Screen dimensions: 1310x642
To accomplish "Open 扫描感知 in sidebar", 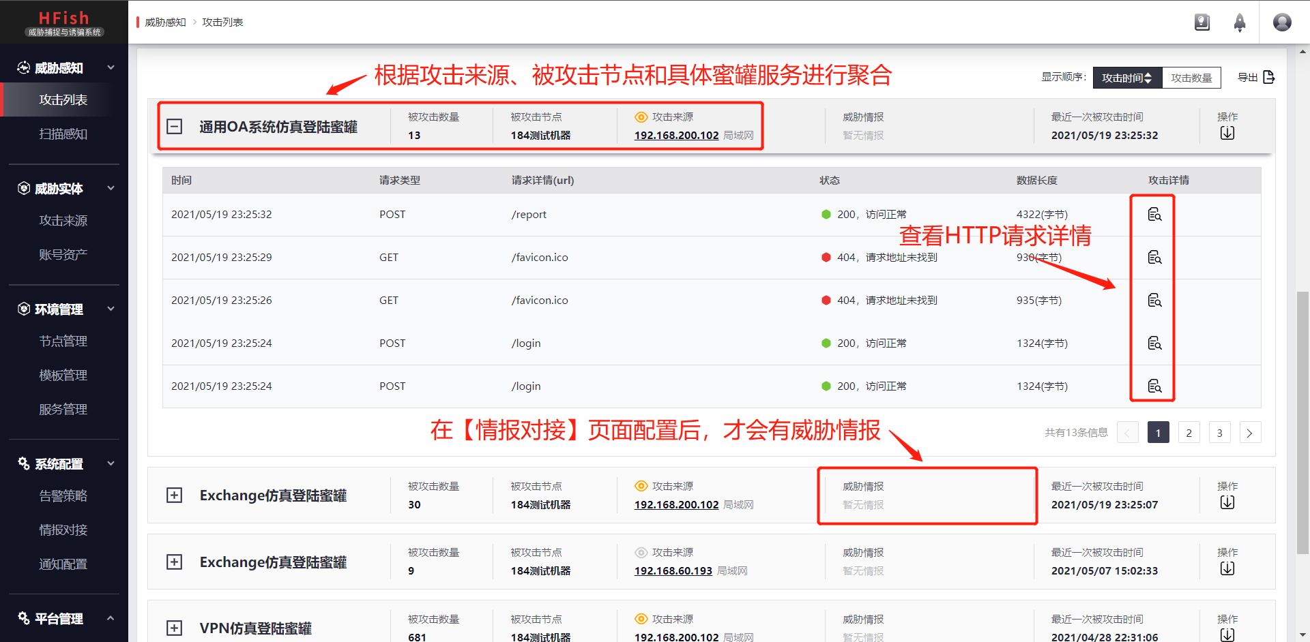I will tap(63, 134).
